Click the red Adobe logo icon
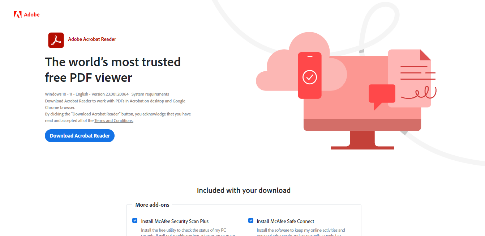This screenshot has width=485, height=236. 18,14
